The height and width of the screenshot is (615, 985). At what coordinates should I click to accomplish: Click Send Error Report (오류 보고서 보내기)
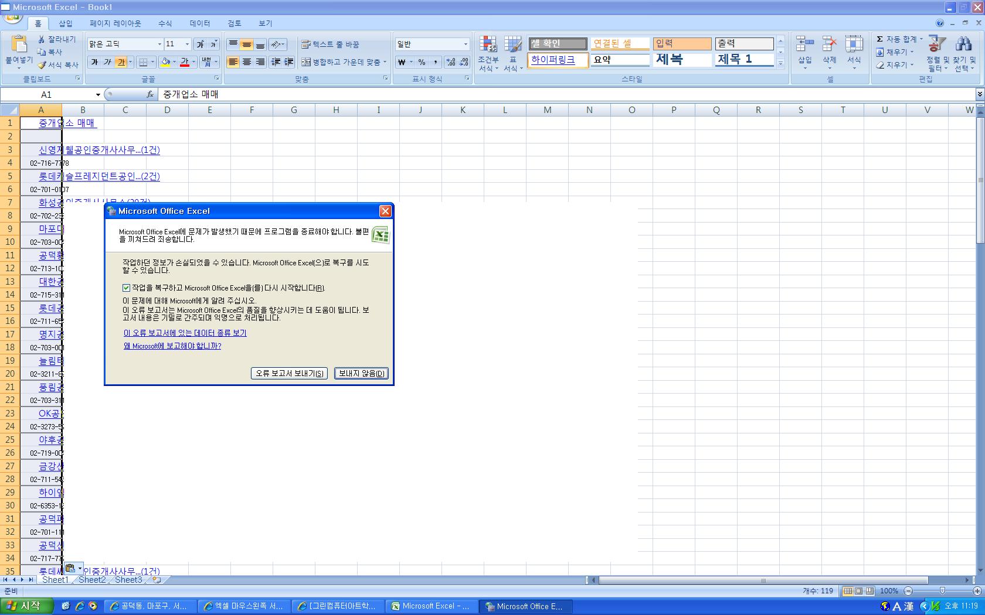click(289, 373)
